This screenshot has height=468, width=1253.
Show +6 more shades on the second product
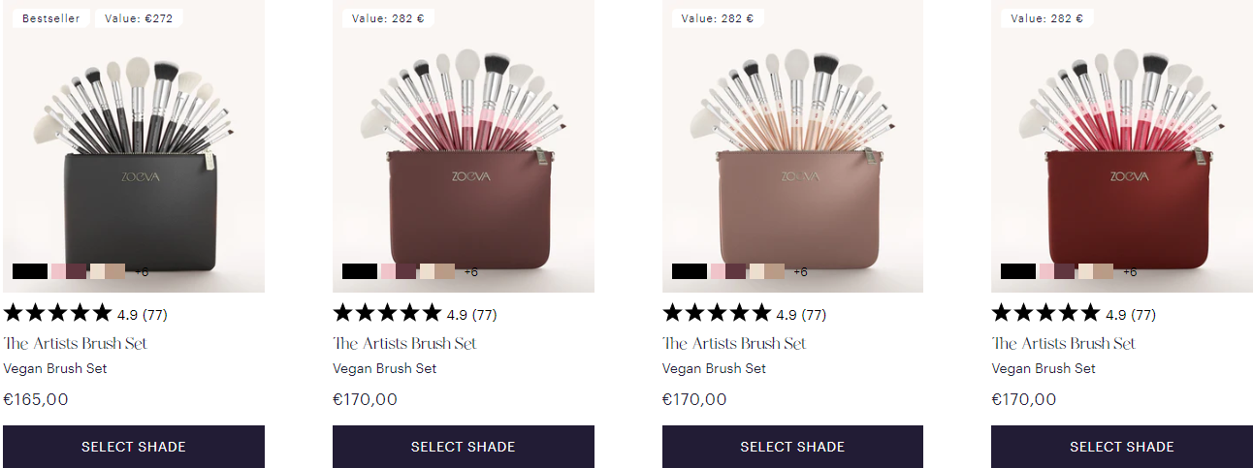(471, 272)
